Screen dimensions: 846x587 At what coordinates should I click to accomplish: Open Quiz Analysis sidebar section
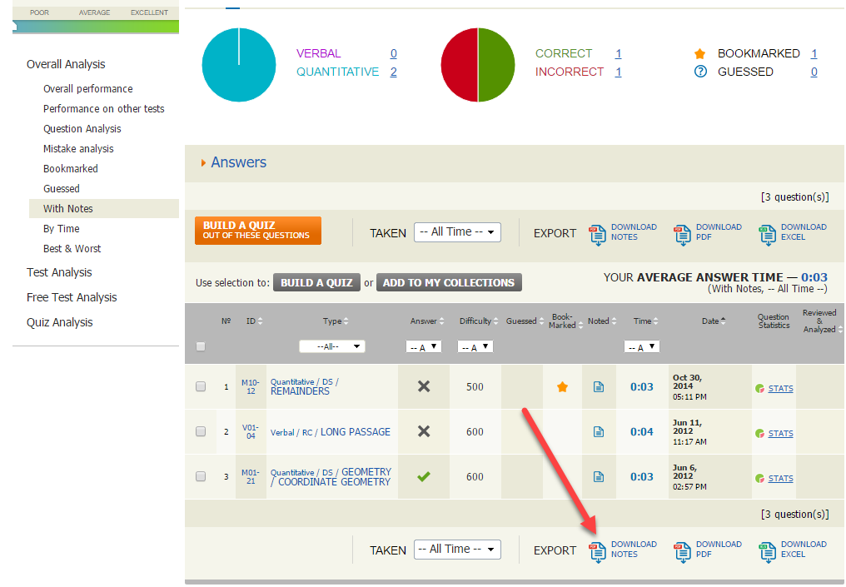pos(59,322)
